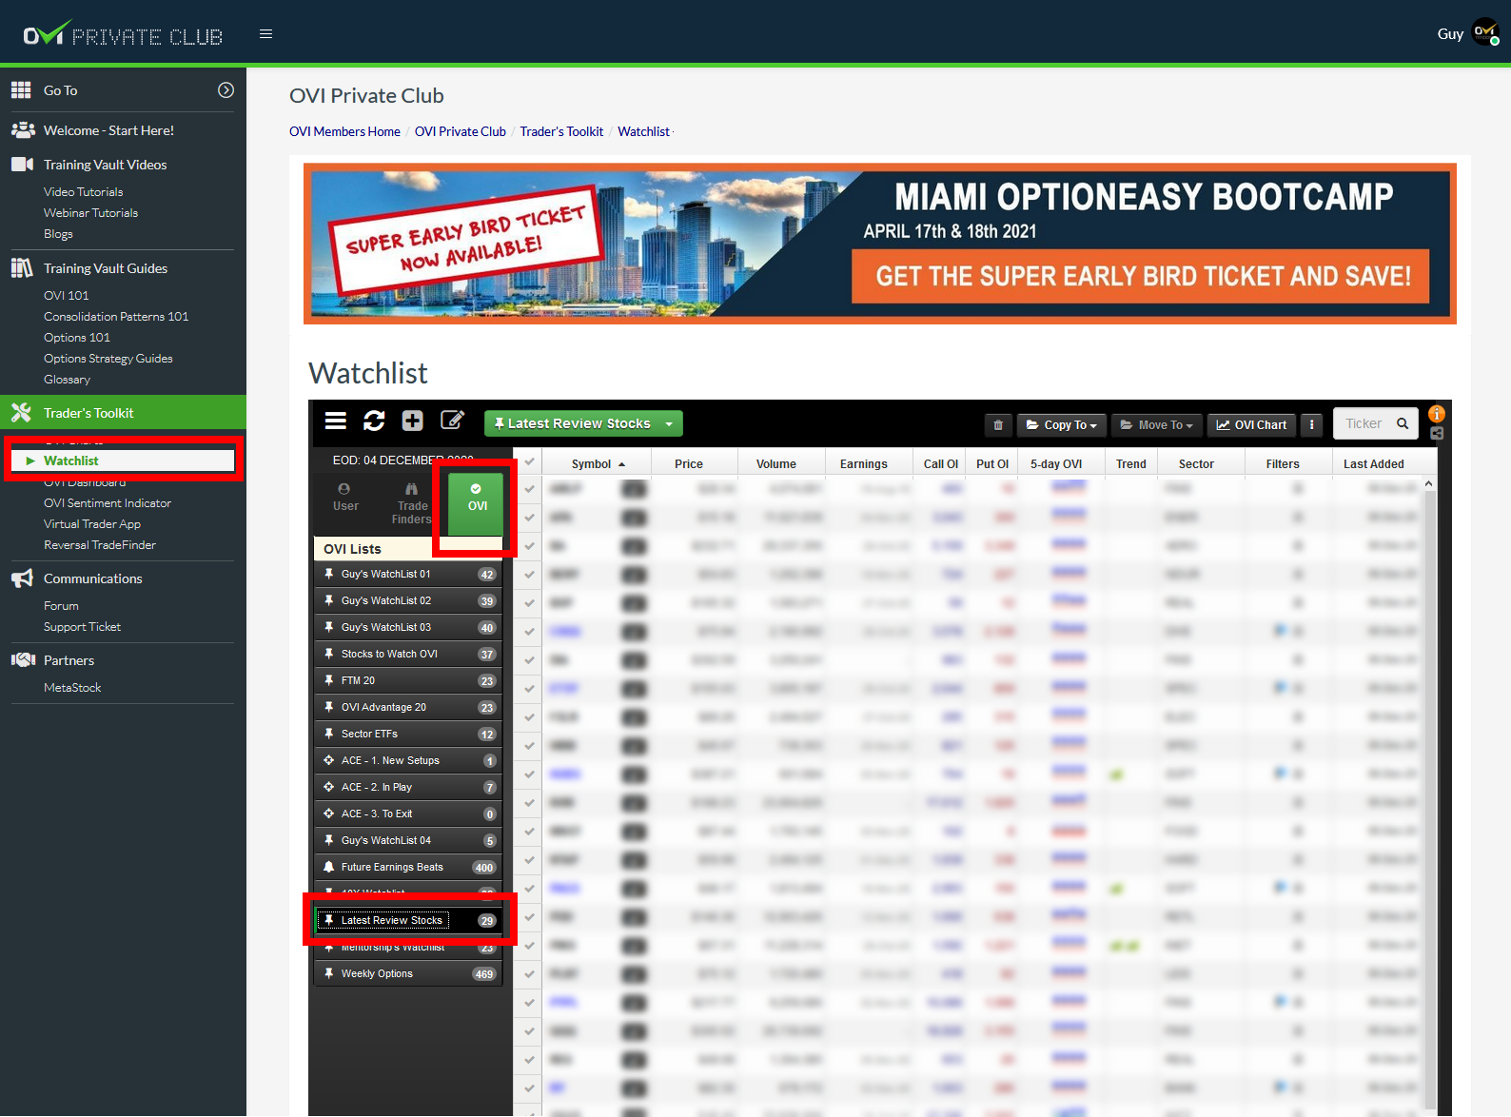Open the Copy To dropdown
Screen dimensions: 1511x1117
pyautogui.click(x=1062, y=424)
